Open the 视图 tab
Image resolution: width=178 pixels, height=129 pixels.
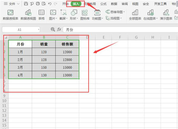coord(135,4)
